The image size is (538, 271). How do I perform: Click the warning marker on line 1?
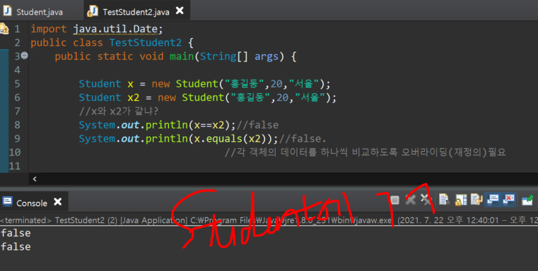4,28
